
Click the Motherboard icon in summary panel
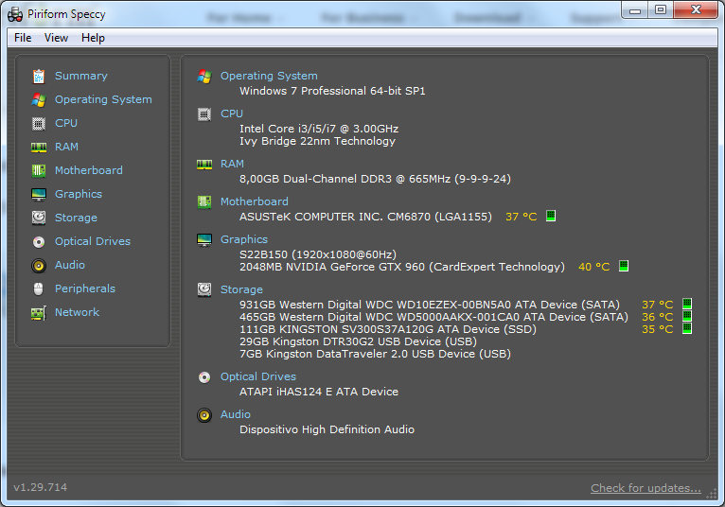coord(204,202)
